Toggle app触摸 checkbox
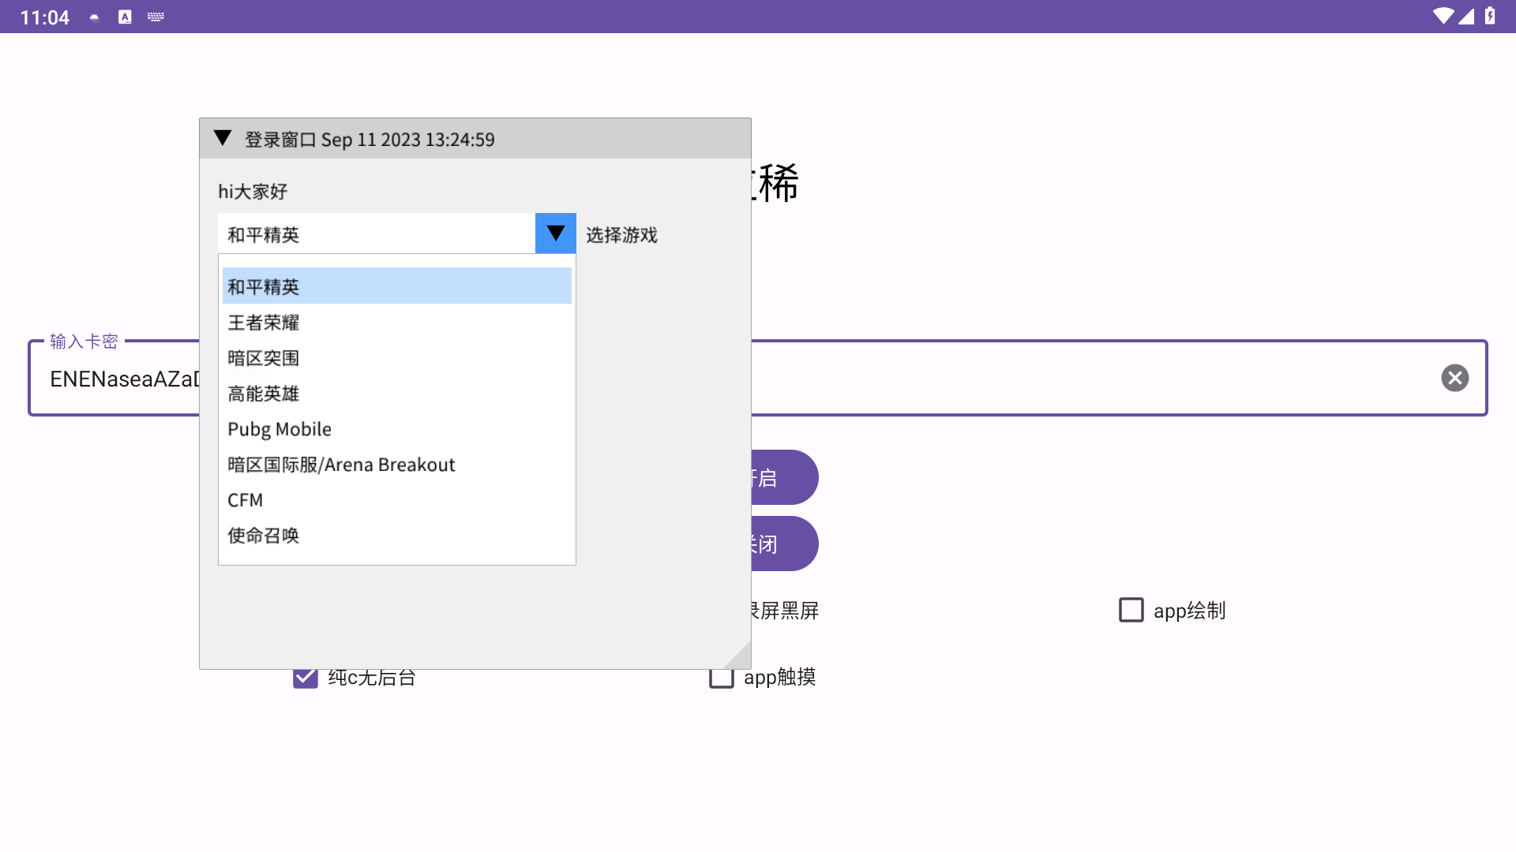 point(721,676)
